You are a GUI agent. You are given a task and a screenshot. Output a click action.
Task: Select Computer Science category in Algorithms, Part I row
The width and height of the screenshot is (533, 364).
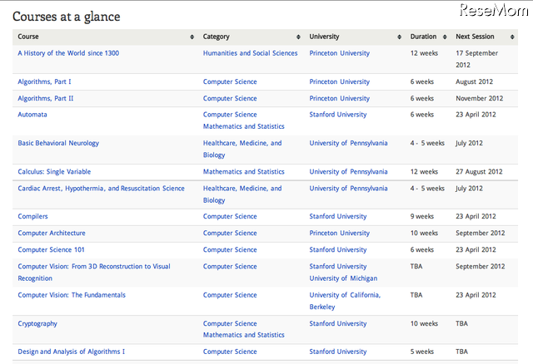click(230, 81)
